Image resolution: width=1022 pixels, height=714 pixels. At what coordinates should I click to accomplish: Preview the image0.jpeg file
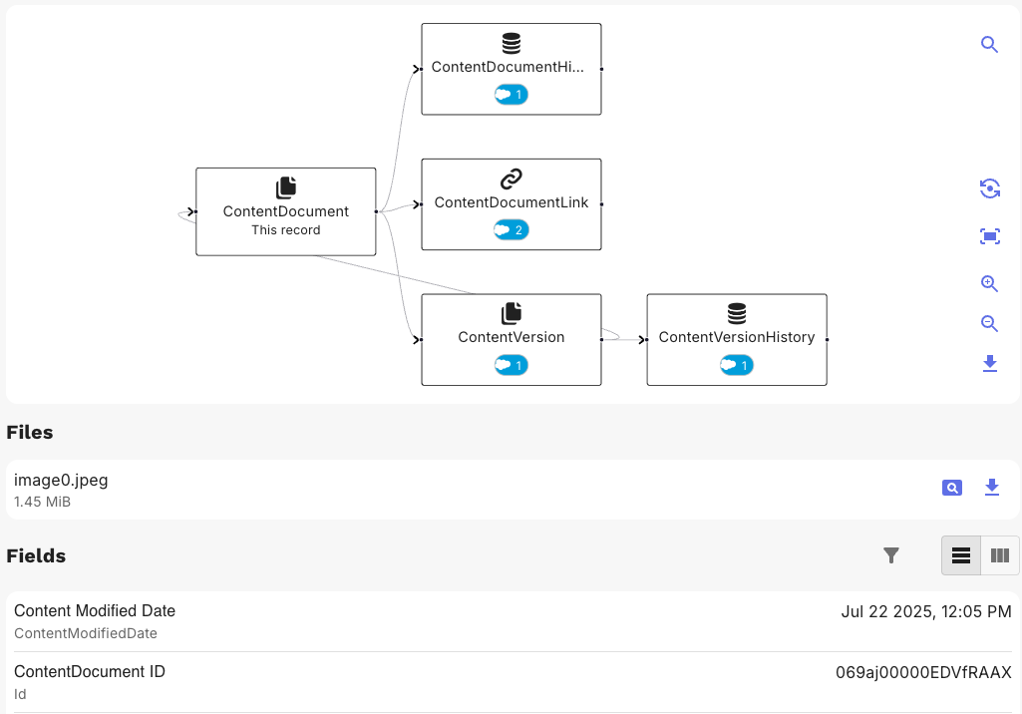click(x=952, y=488)
